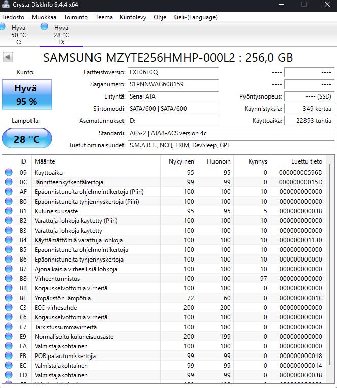337x388 pixels.
Task: Open the Kiintolevy menu
Action: pyautogui.click(x=133, y=17)
